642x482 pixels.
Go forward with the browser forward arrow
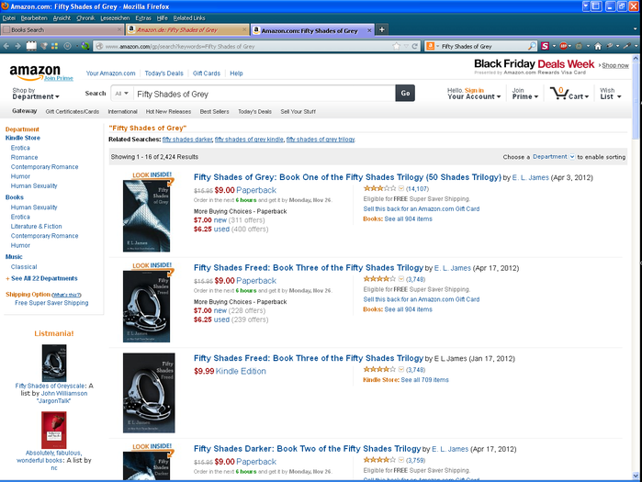click(x=17, y=46)
